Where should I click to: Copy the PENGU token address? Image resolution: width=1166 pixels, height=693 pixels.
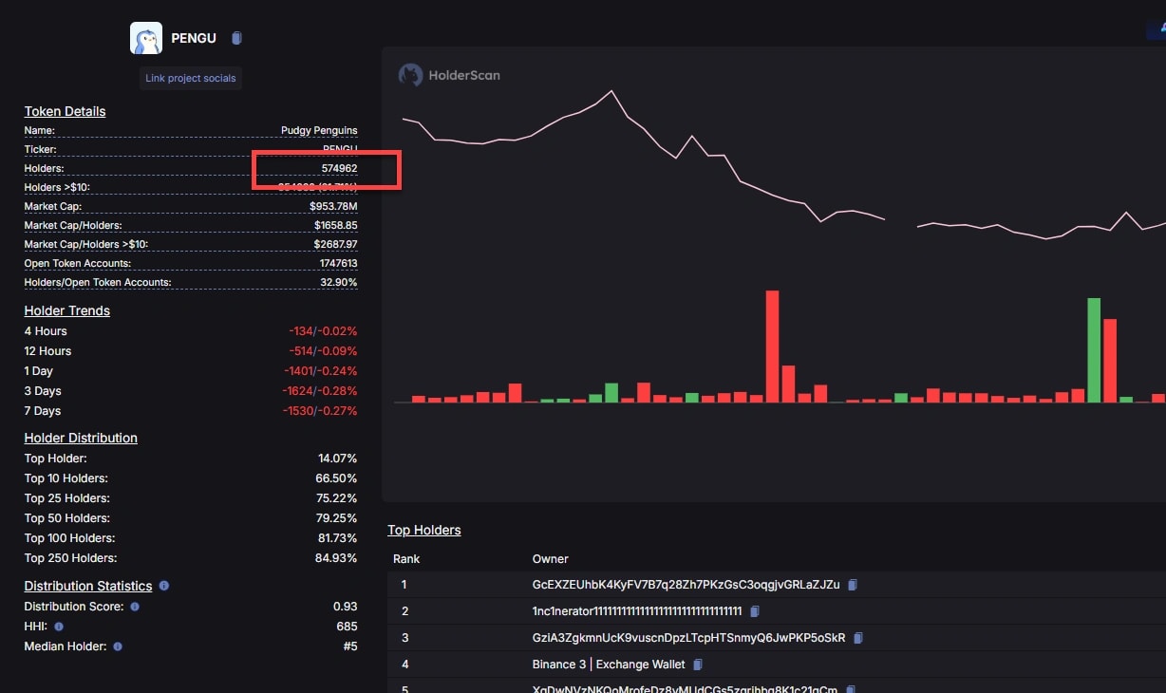[x=236, y=38]
